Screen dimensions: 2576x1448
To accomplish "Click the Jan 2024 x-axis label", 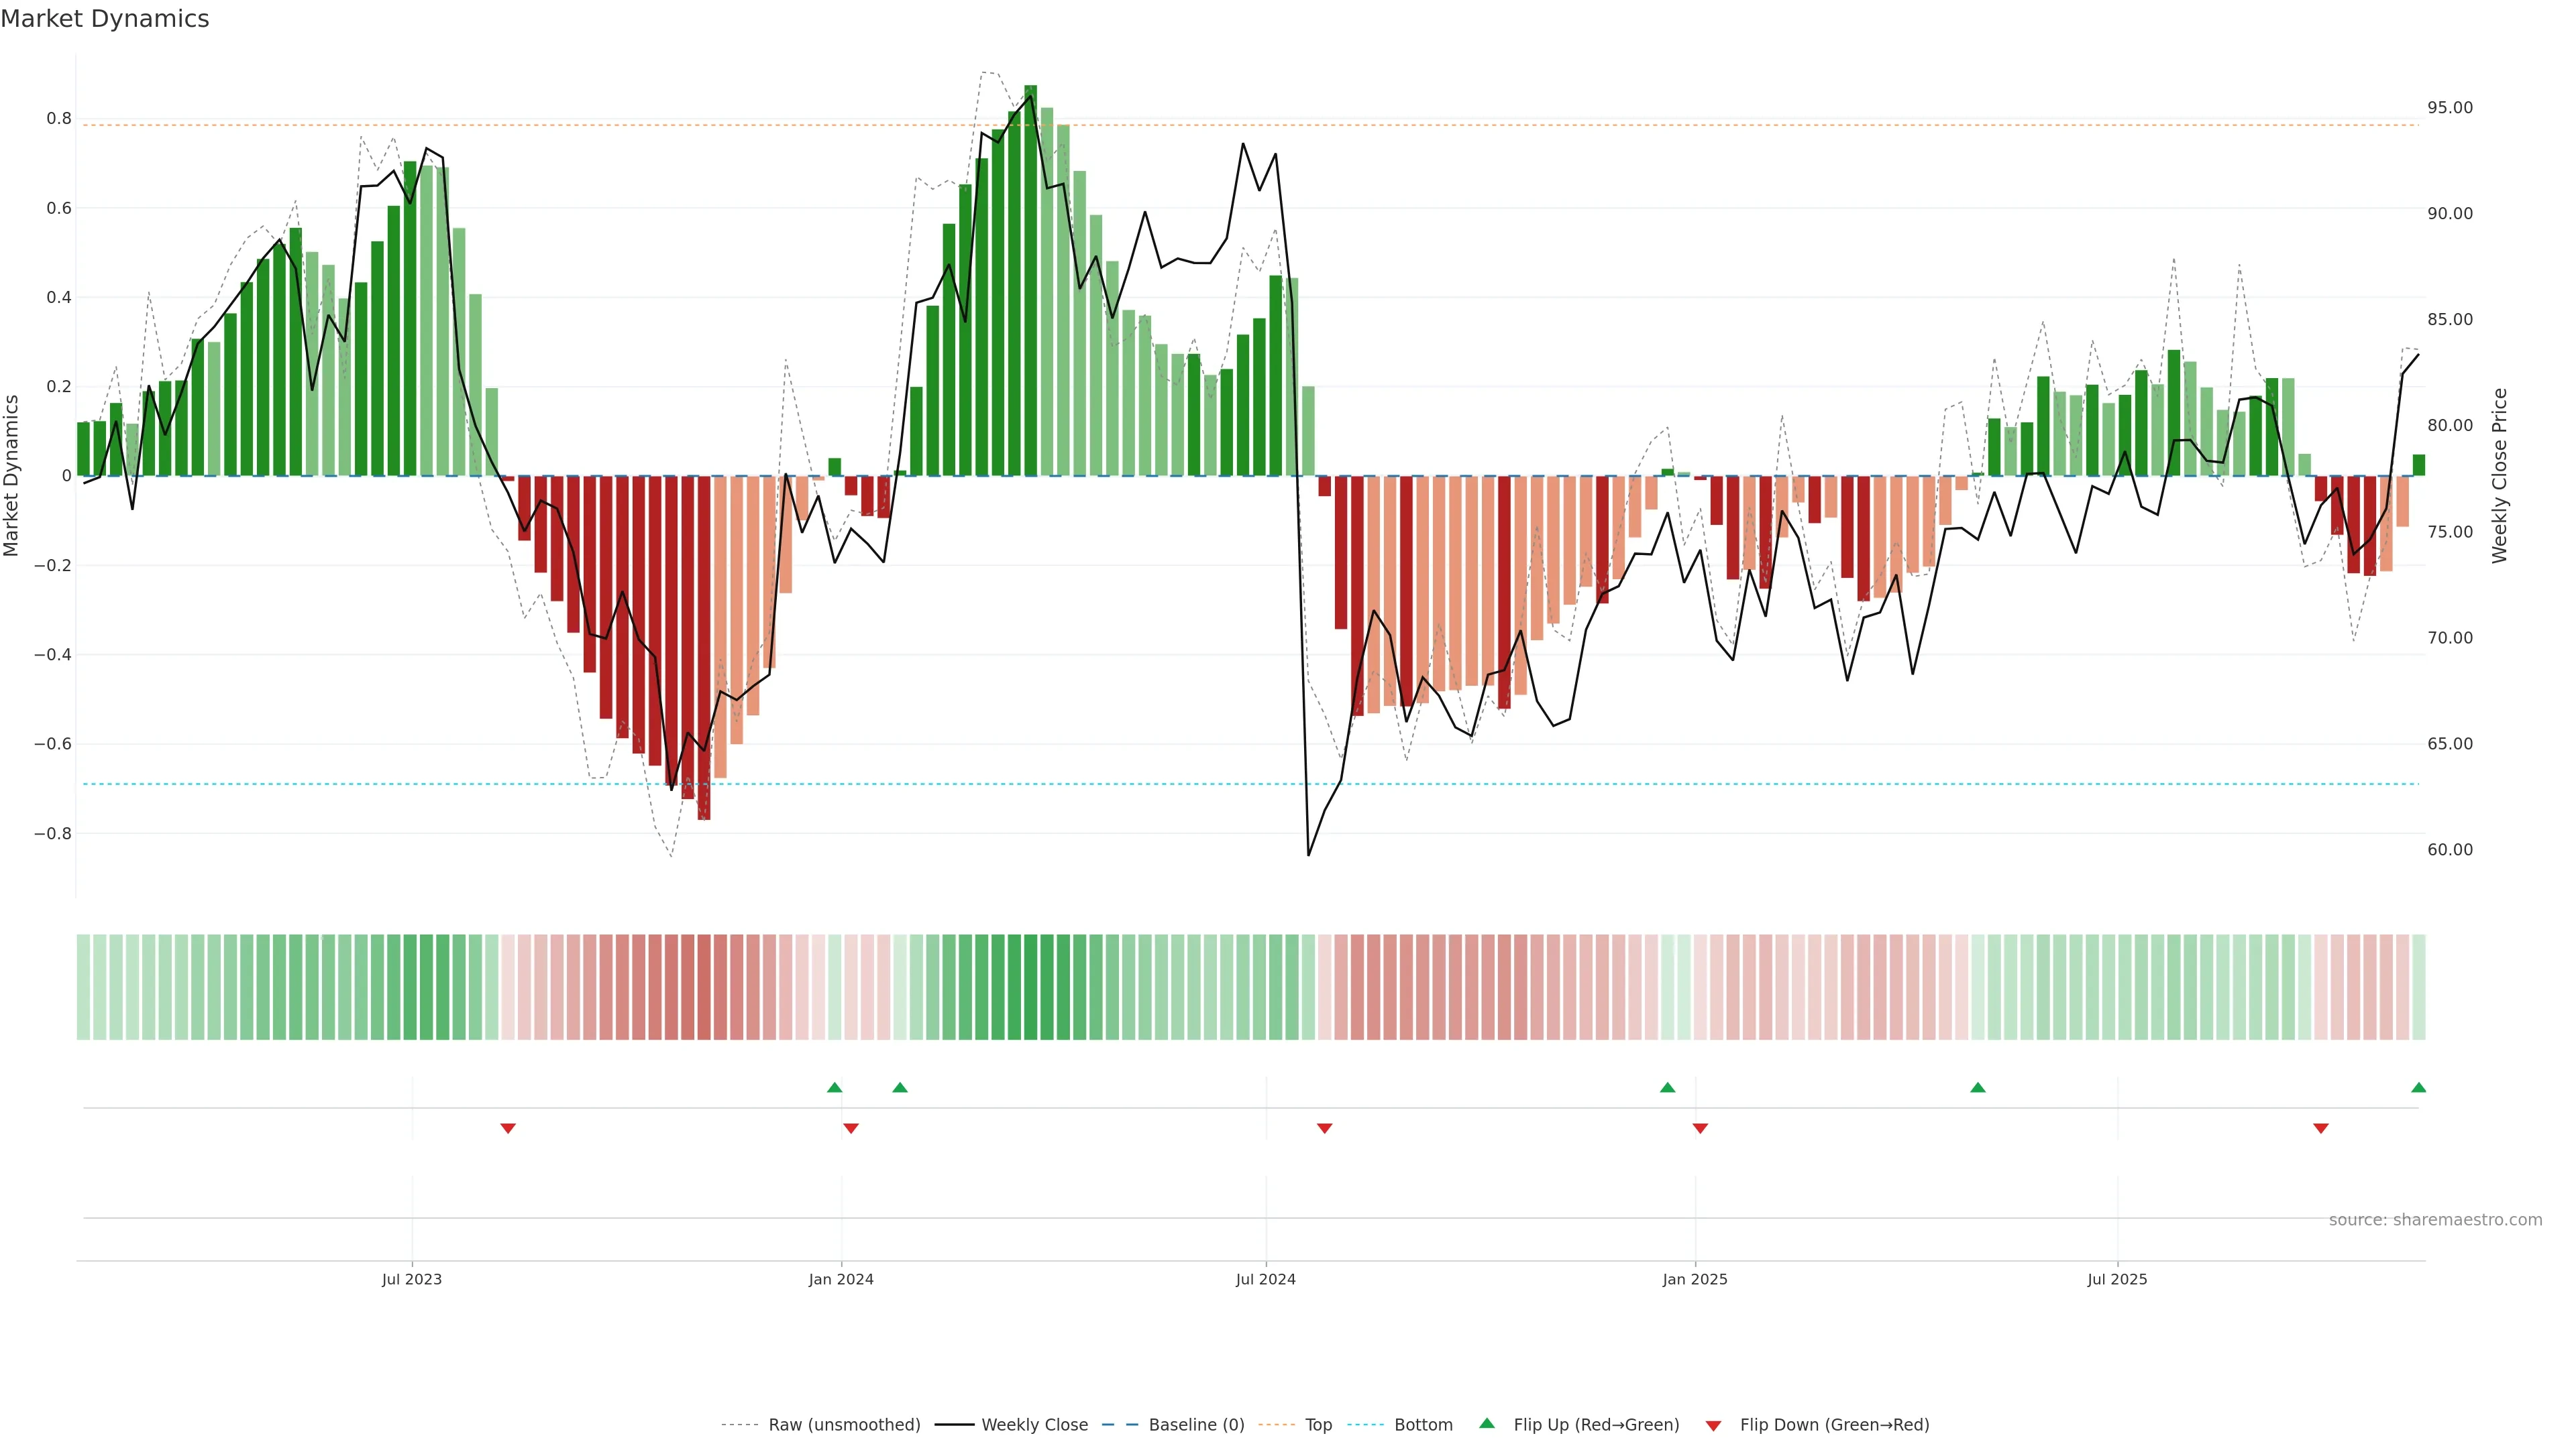I will pos(841,1279).
